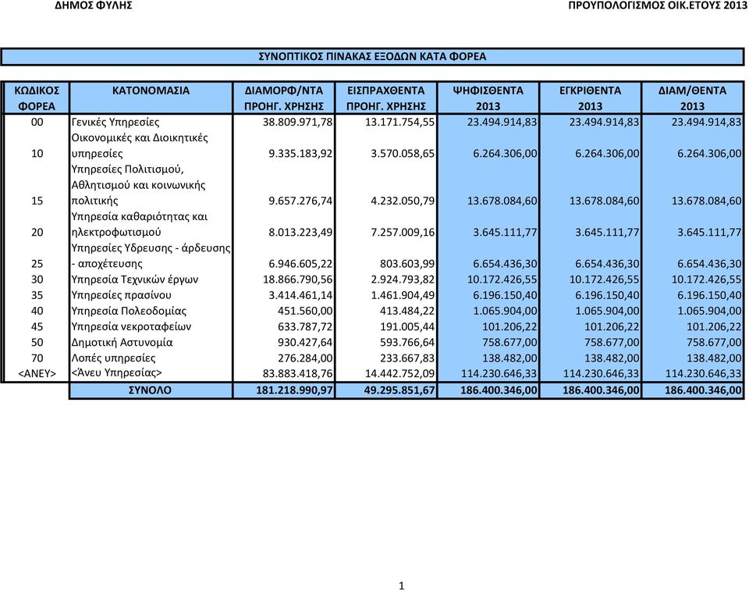Click the ΚΩΔΙΚΟΣ ΦΟΡΕΑ column header

(x=37, y=98)
